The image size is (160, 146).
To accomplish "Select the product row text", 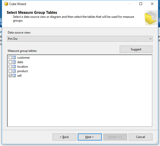I will tap(22, 71).
